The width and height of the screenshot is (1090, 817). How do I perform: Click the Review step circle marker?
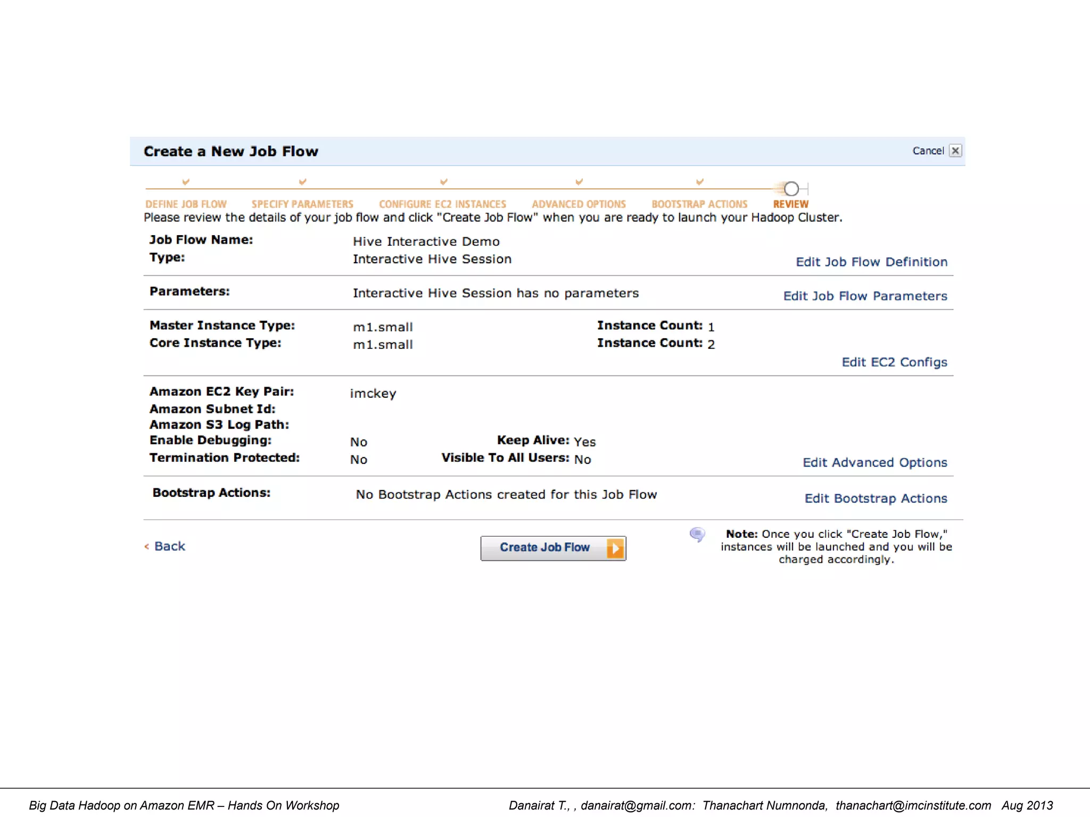coord(791,189)
